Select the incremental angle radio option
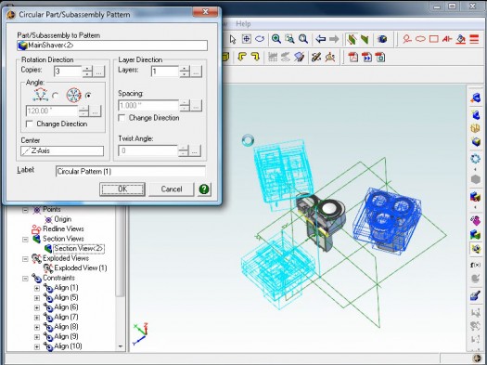This screenshot has width=487, height=365. 56,96
